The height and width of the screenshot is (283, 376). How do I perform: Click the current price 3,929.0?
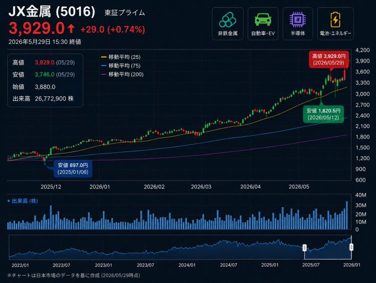(x=36, y=28)
